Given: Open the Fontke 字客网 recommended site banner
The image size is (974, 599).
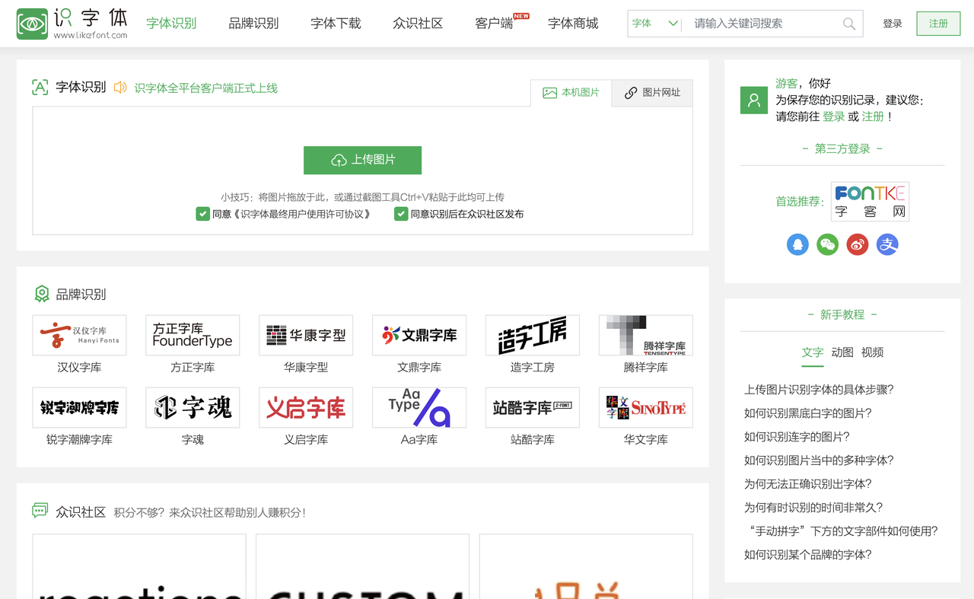Looking at the screenshot, I should click(x=870, y=201).
